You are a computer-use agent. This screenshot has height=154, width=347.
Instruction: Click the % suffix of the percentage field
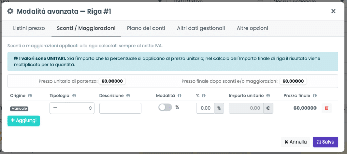(x=219, y=108)
